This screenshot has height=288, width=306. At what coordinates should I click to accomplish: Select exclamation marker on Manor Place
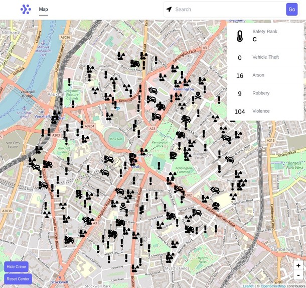[x=219, y=100]
